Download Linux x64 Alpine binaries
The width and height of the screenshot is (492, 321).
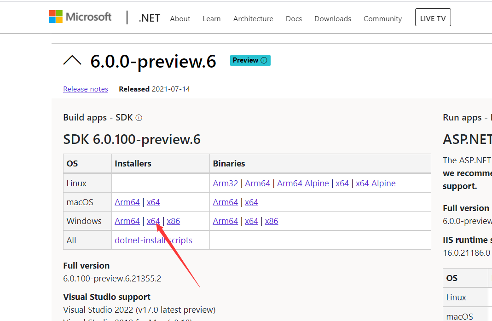coord(376,183)
